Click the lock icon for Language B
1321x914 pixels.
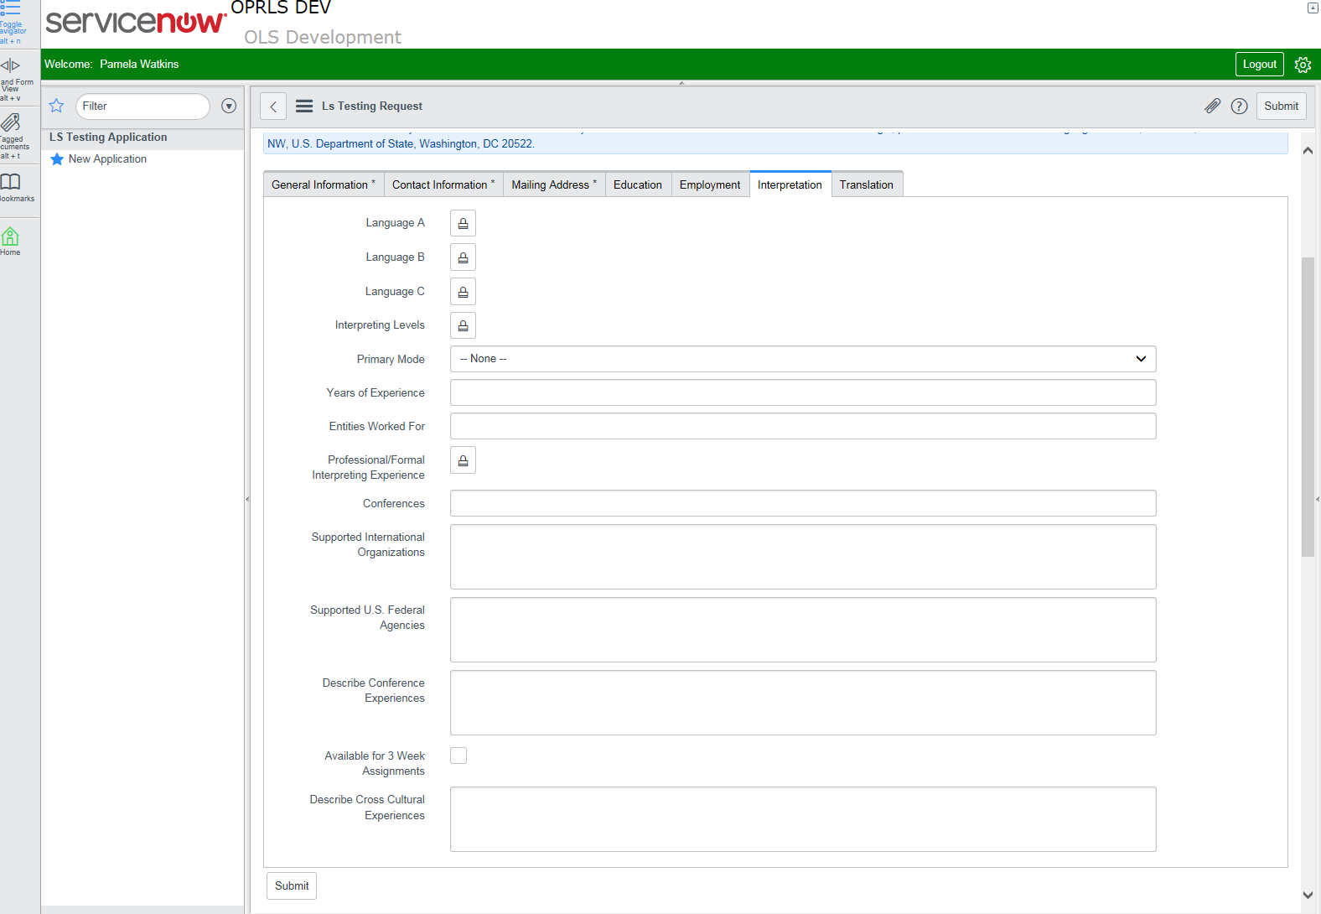click(x=463, y=257)
